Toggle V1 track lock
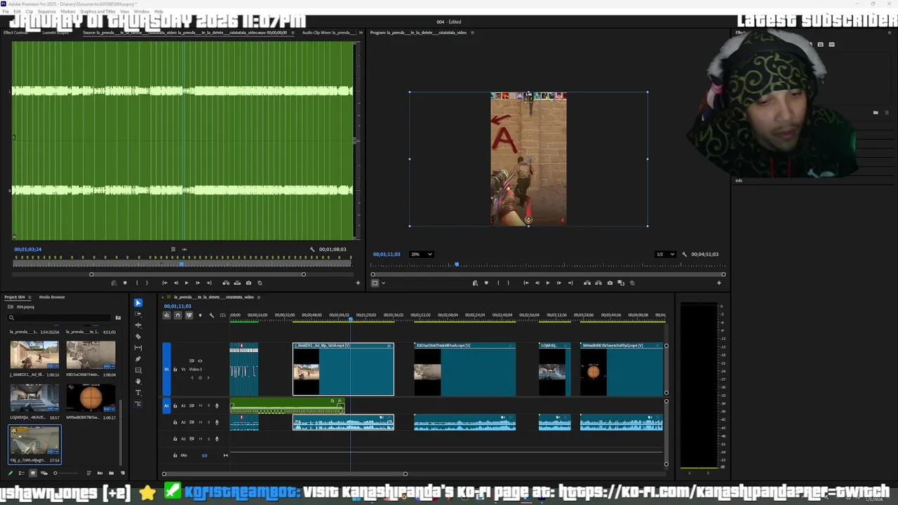Image resolution: width=898 pixels, height=505 pixels. coord(175,369)
